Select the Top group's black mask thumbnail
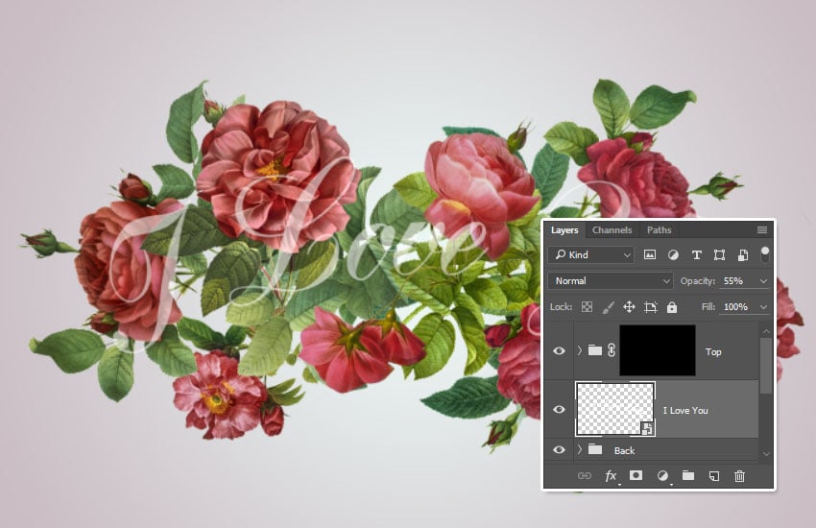Viewport: 816px width, 528px height. [658, 350]
